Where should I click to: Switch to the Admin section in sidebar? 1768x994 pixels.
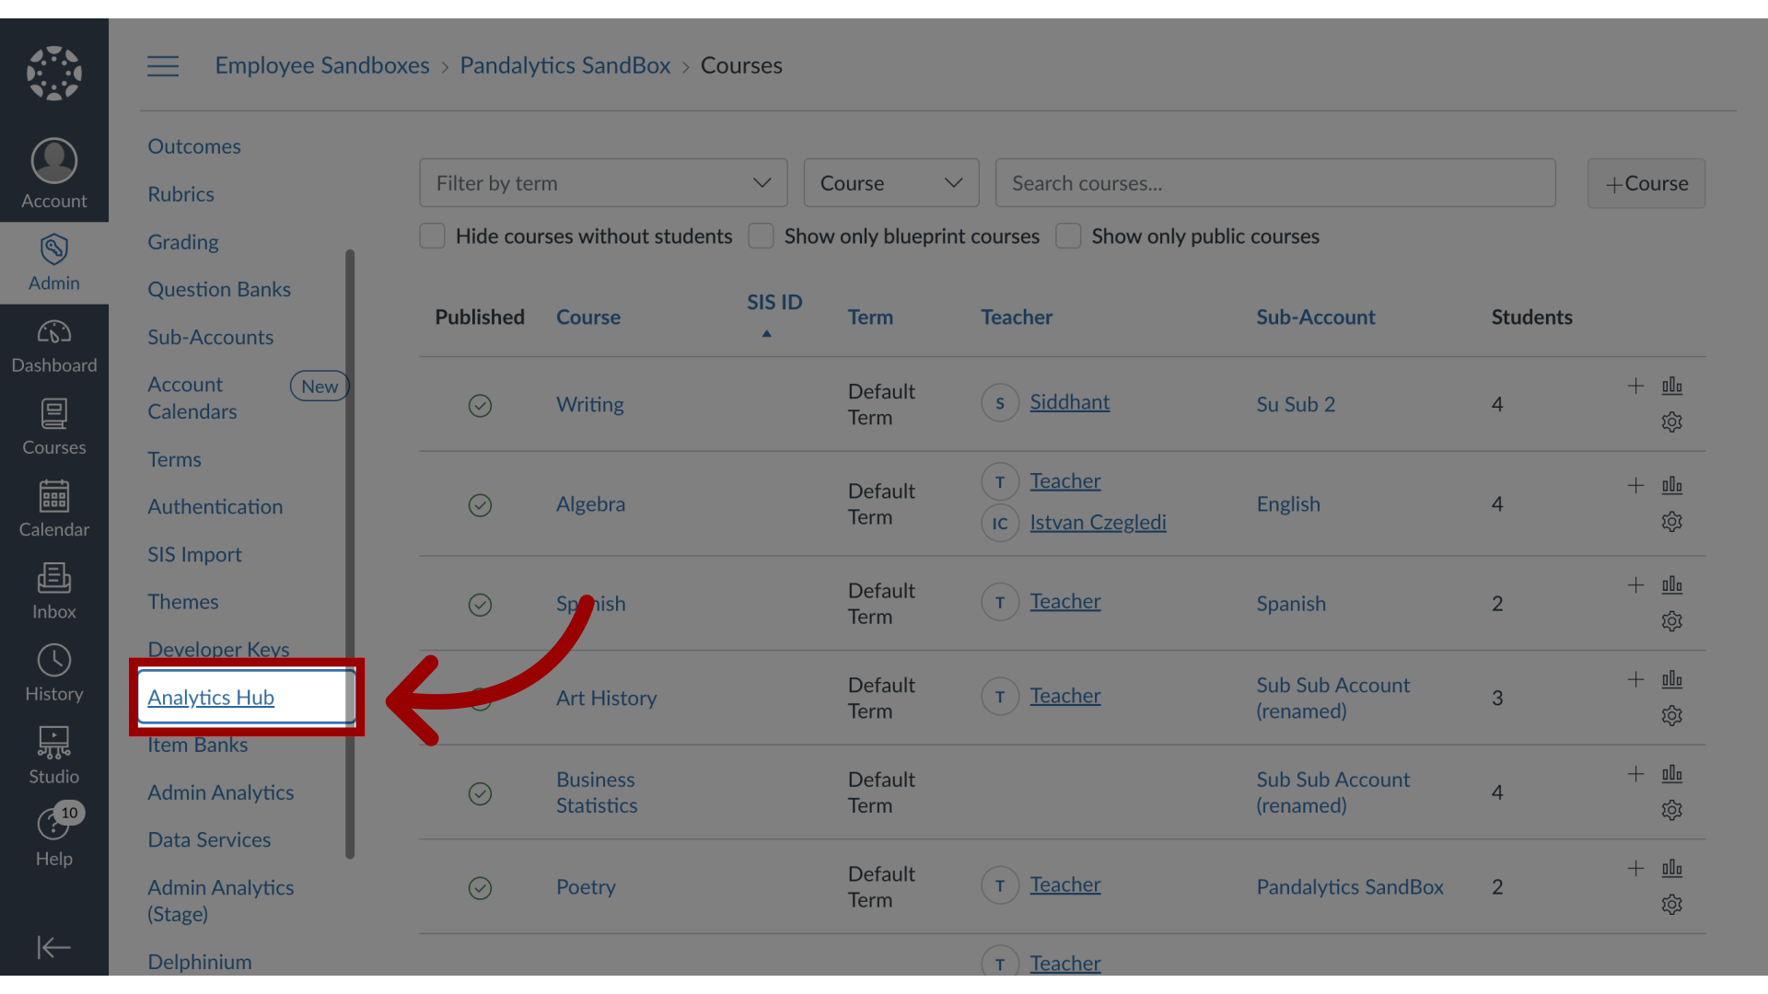[x=53, y=262]
